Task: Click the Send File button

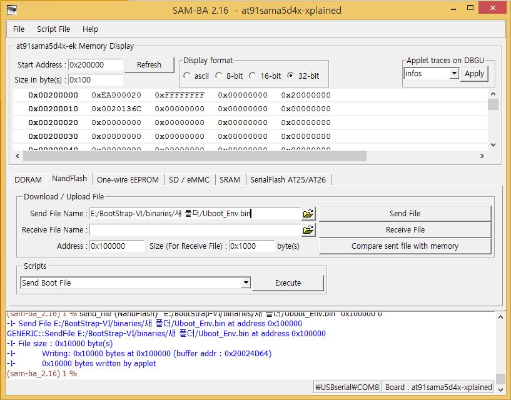Action: (405, 213)
